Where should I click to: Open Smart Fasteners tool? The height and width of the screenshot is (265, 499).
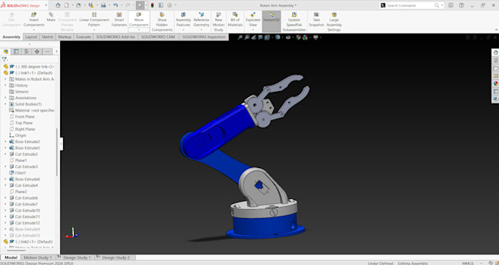tap(119, 20)
